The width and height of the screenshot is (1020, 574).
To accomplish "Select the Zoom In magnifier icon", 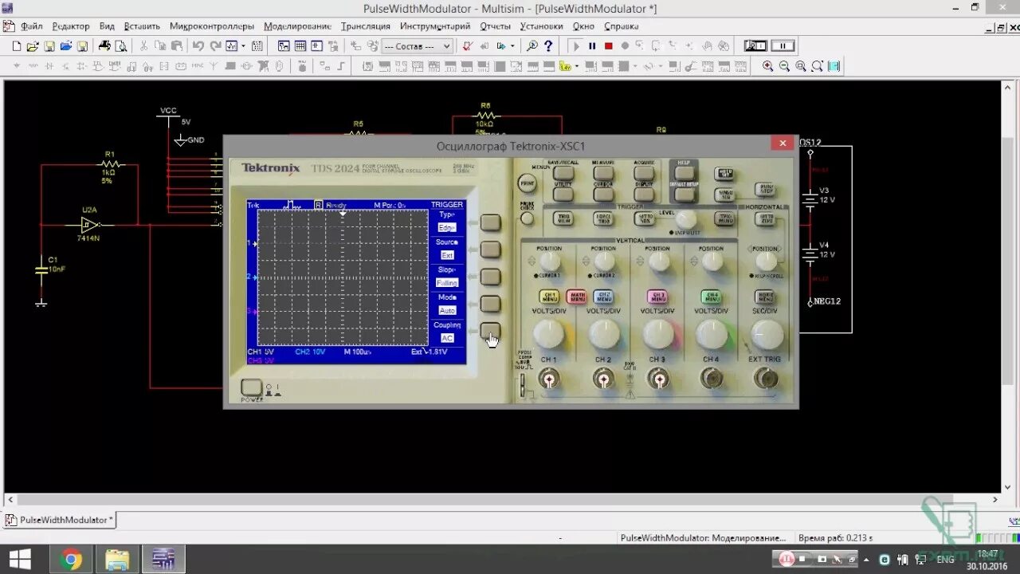I will pyautogui.click(x=767, y=65).
